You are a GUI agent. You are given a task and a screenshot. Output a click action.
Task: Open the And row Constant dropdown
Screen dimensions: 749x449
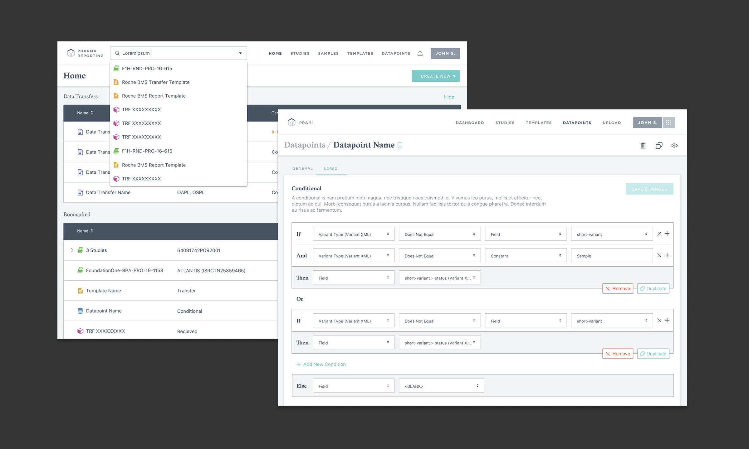526,255
